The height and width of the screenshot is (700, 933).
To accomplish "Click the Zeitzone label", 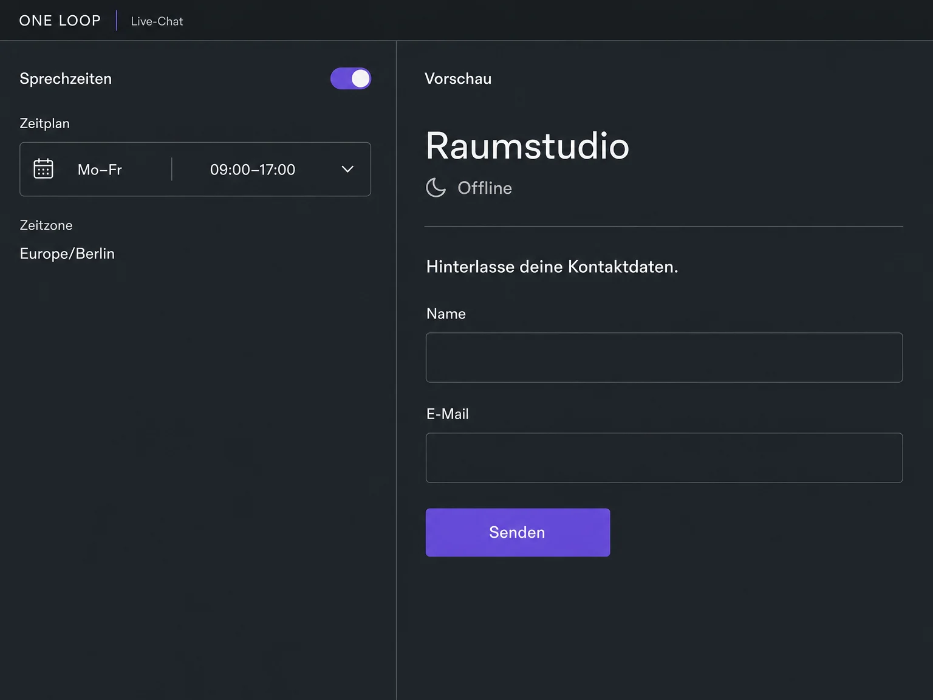I will coord(46,225).
